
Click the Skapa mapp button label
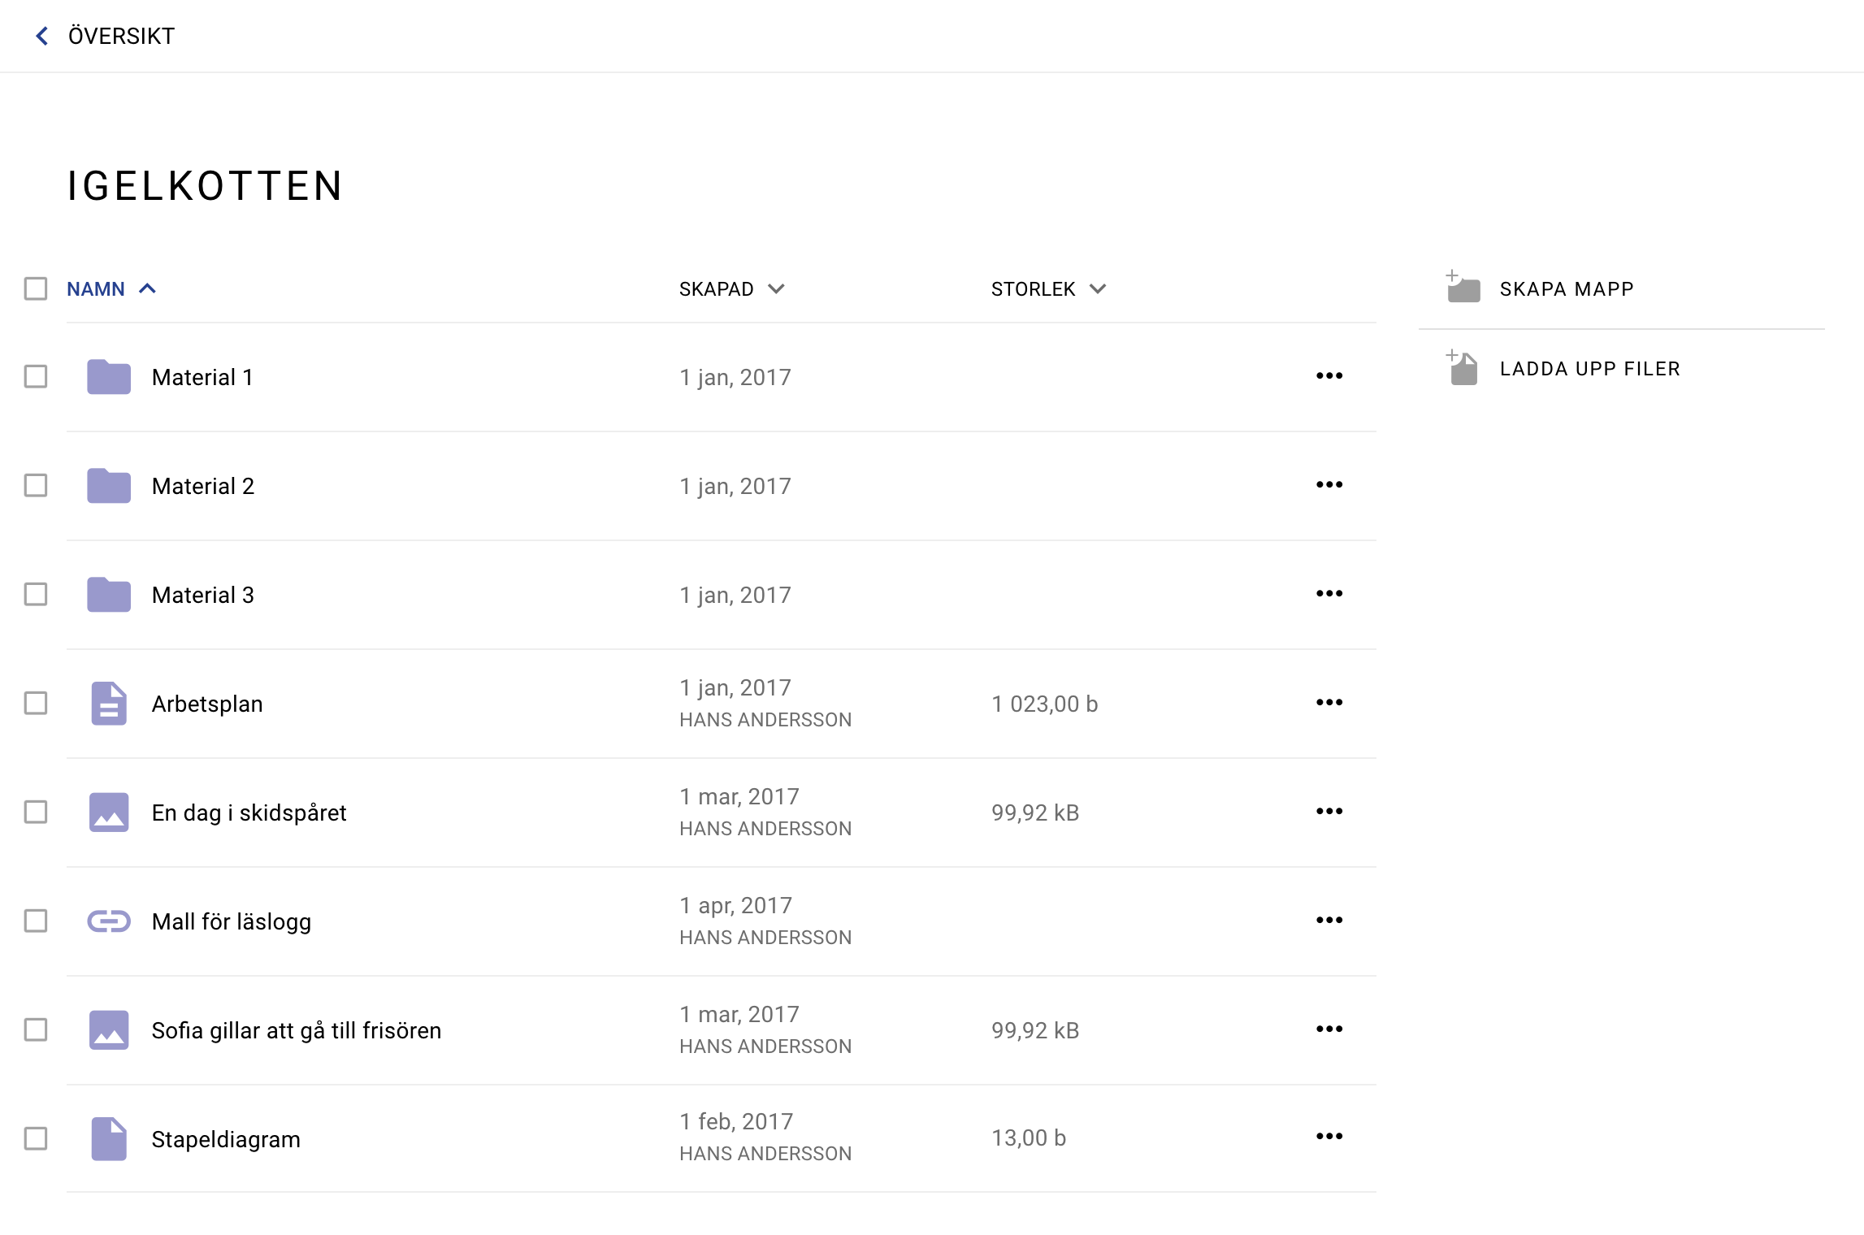1566,289
